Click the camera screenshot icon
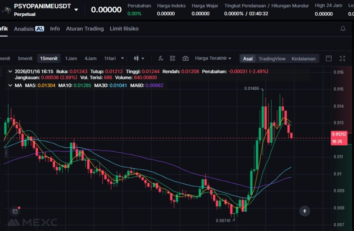This screenshot has width=354, height=231. (186, 58)
